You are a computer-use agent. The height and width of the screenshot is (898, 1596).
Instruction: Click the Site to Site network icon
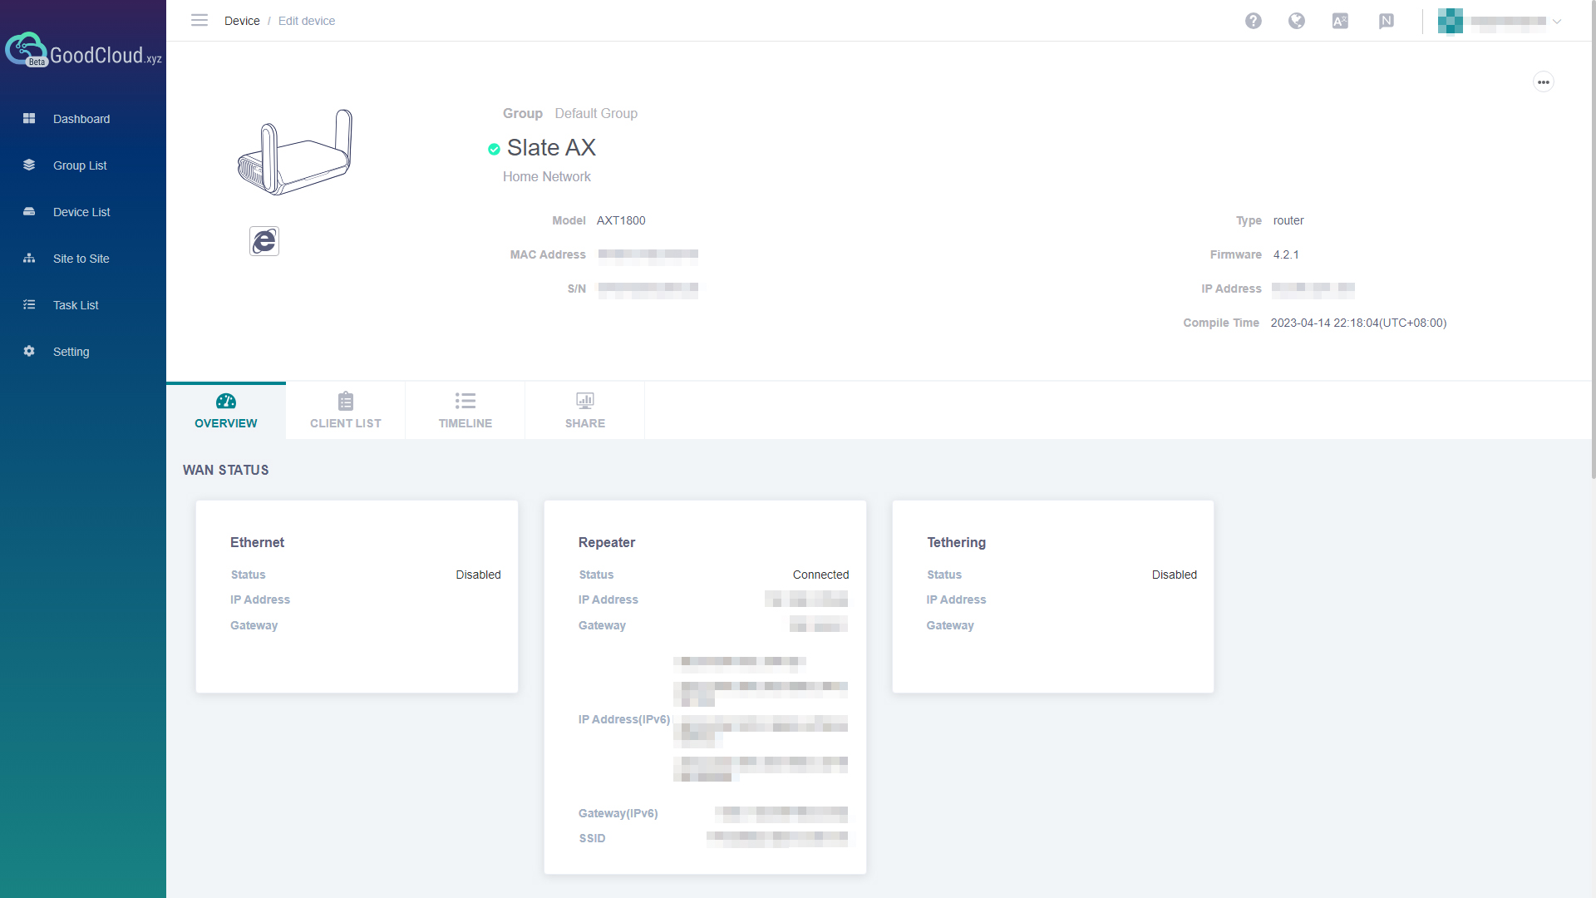(29, 259)
